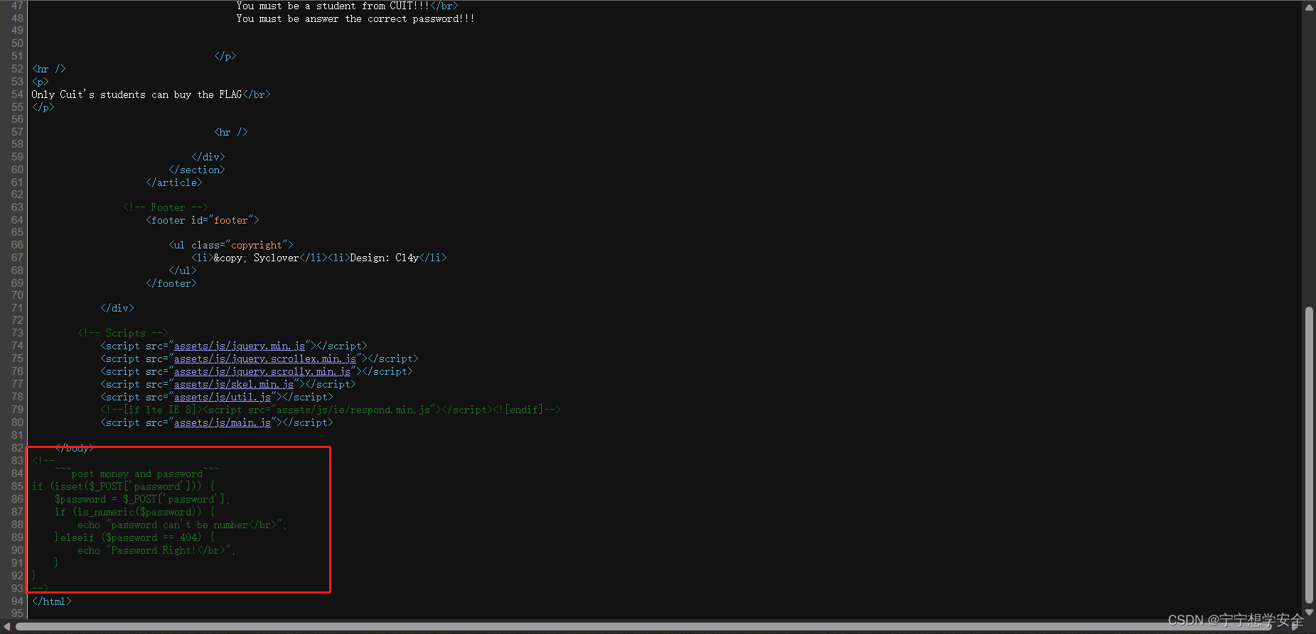Click the isset($_POST['password']) line
This screenshot has width=1316, height=634.
tap(123, 486)
